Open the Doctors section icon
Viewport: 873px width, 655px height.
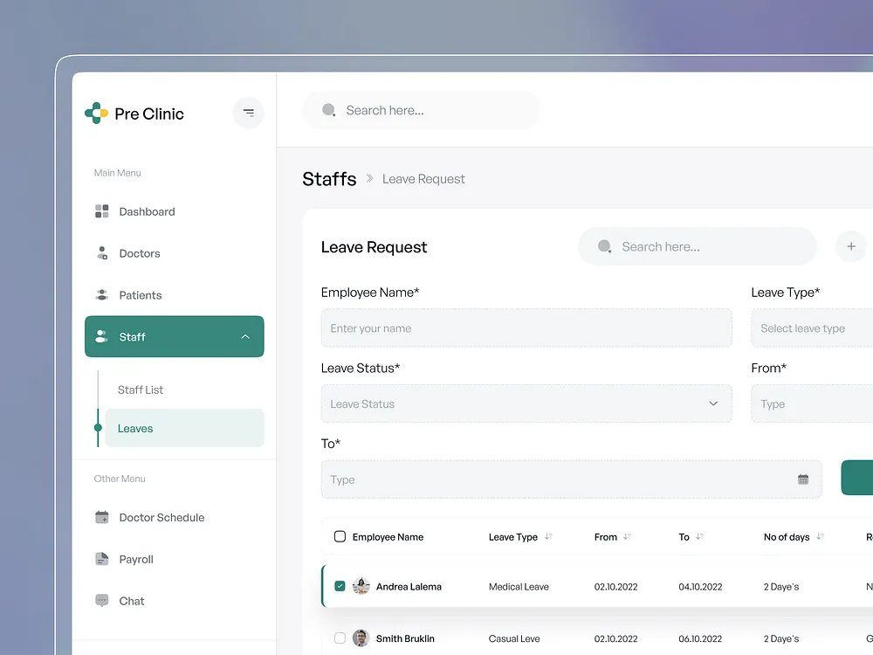pyautogui.click(x=101, y=253)
